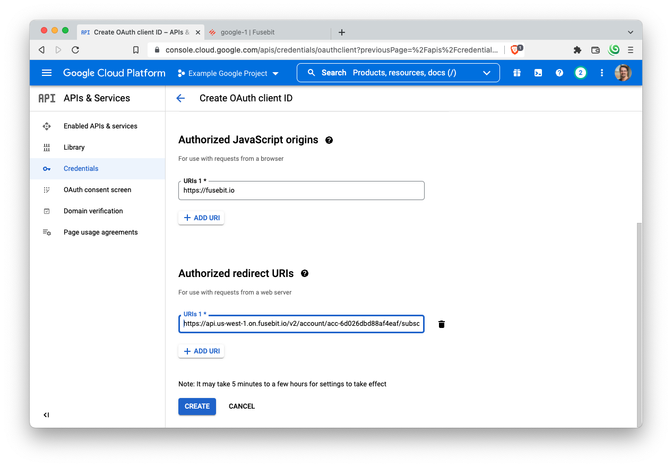The image size is (672, 467).
Task: Show help for Authorized redirect URIs
Action: (x=305, y=274)
